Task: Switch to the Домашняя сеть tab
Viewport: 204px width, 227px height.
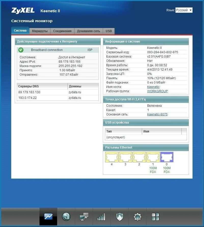Action: pos(89,31)
